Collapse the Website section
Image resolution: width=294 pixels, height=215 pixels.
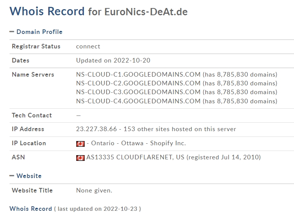pyautogui.click(x=12, y=176)
